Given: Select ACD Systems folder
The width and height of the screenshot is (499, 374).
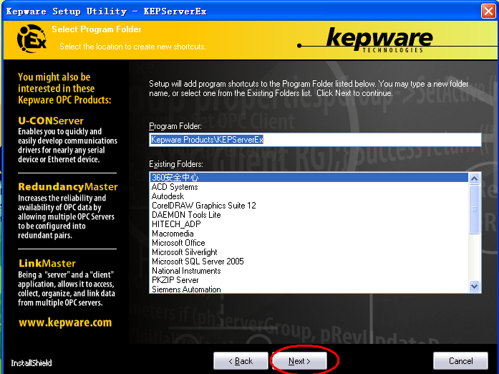Looking at the screenshot, I should (175, 187).
